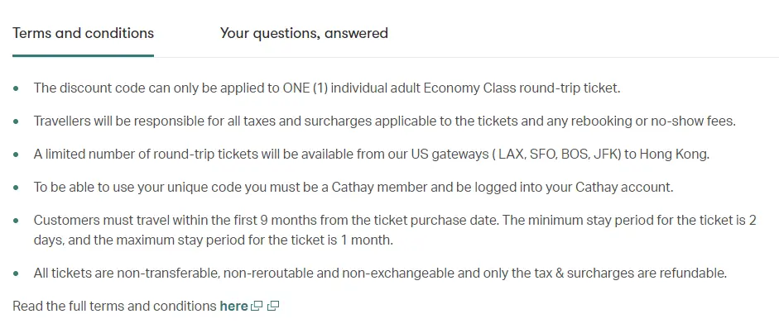Viewport: 779px width, 333px height.
Task: Click the second, rightmost external-link icon
Action: [273, 307]
